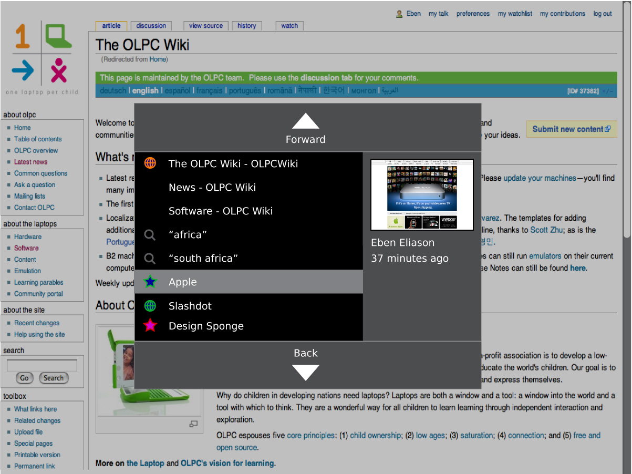
Task: Click the Forward up-arrow triangle
Action: point(305,122)
